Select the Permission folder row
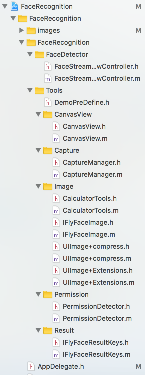 click(x=72, y=294)
